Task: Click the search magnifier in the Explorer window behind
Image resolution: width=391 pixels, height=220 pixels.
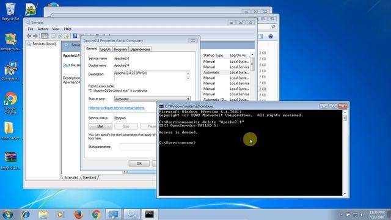Action: click(273, 27)
